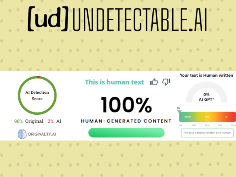Click the "This is human text" heading
This screenshot has height=177, width=236.
114,82
